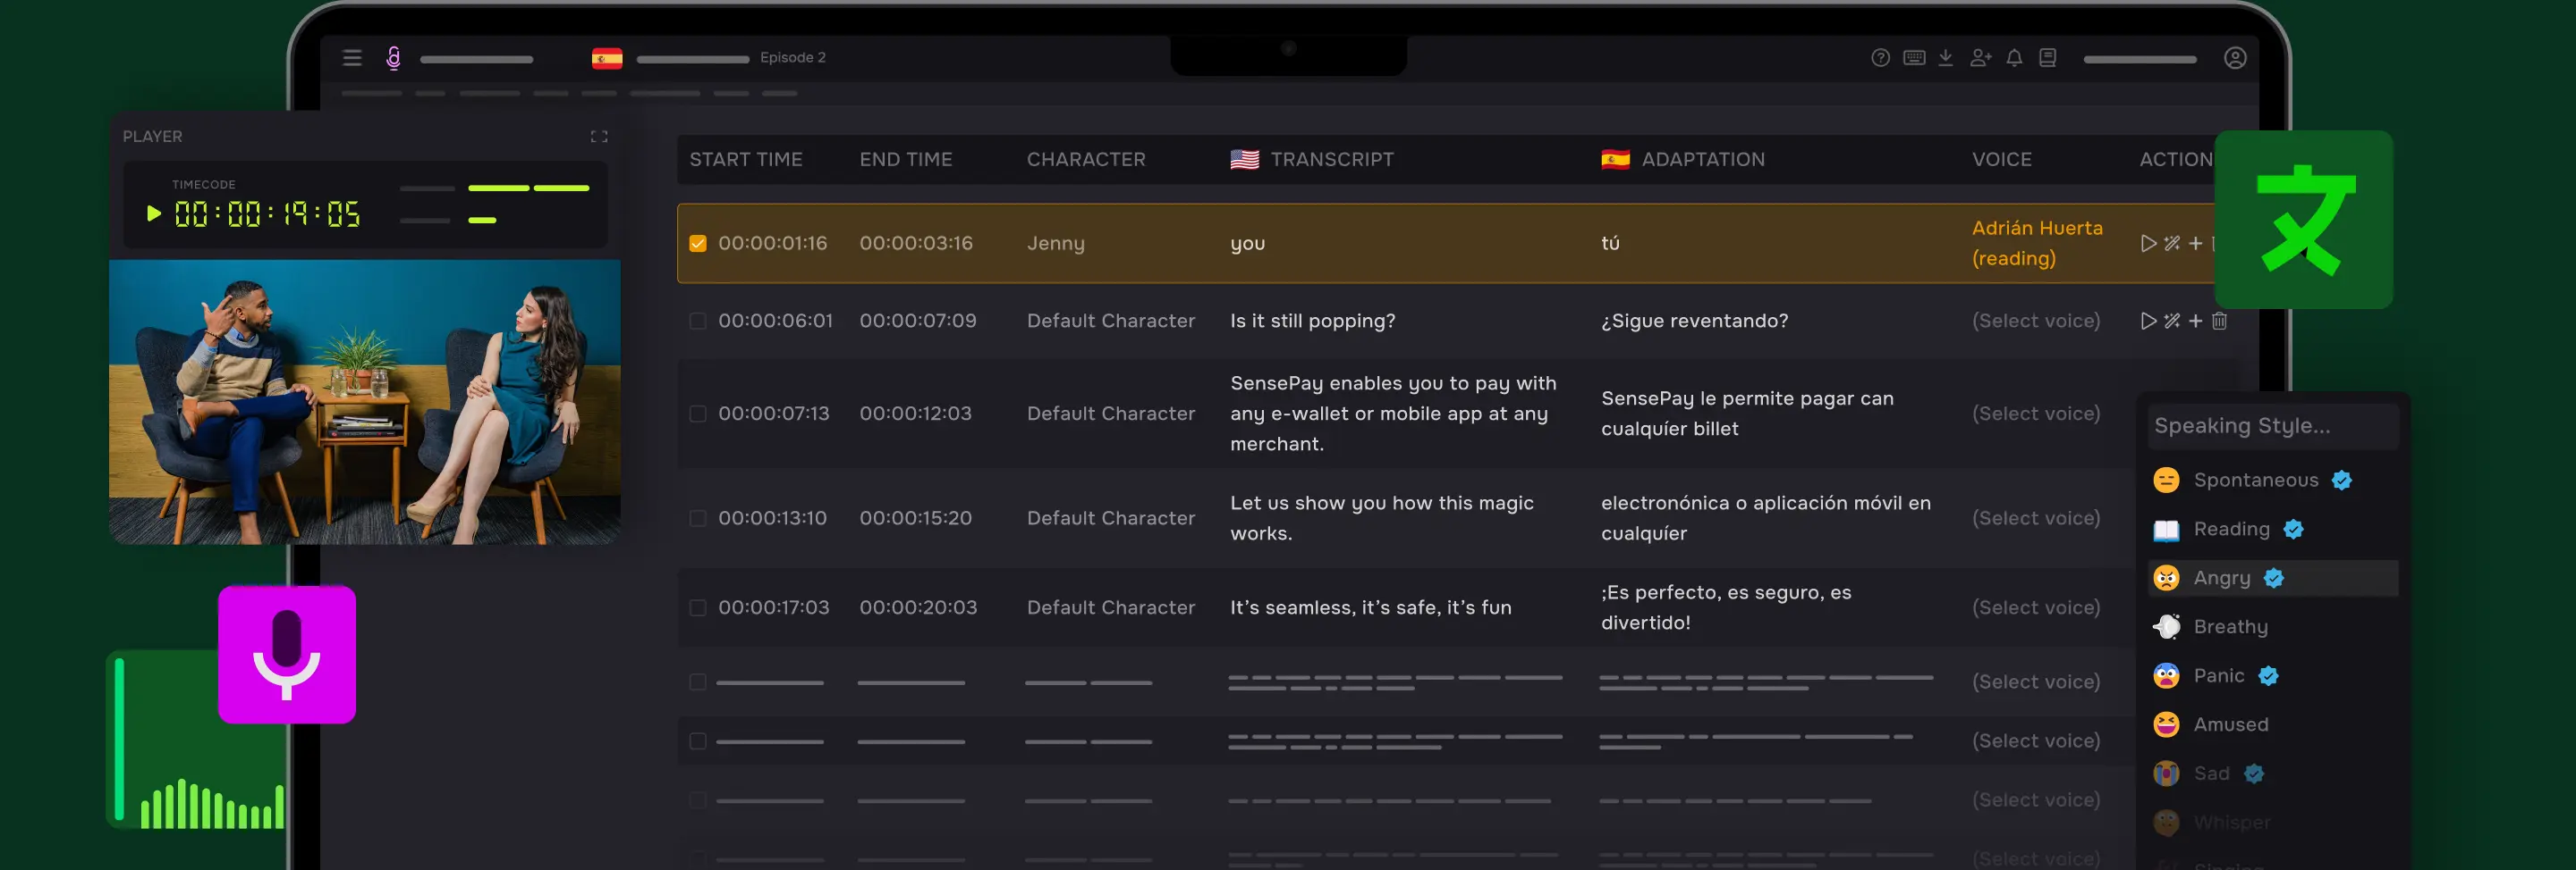Check the 00:00:07:13 row checkbox
This screenshot has height=870, width=2576.
pos(698,414)
